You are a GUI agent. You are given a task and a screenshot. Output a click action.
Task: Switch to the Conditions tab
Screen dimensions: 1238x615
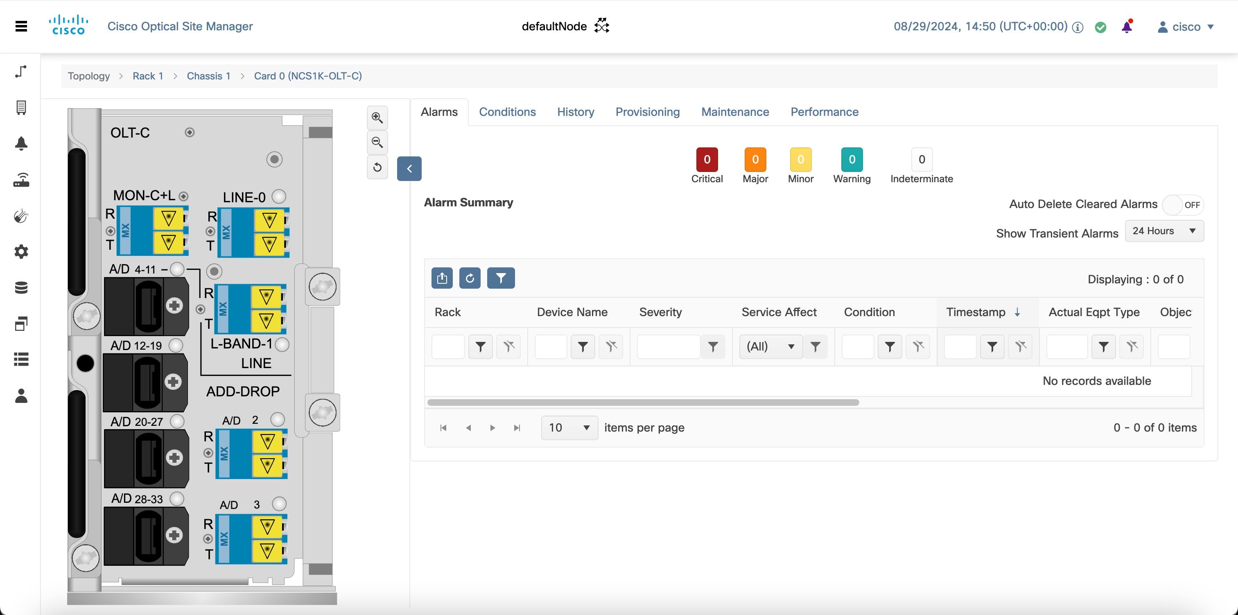click(508, 112)
